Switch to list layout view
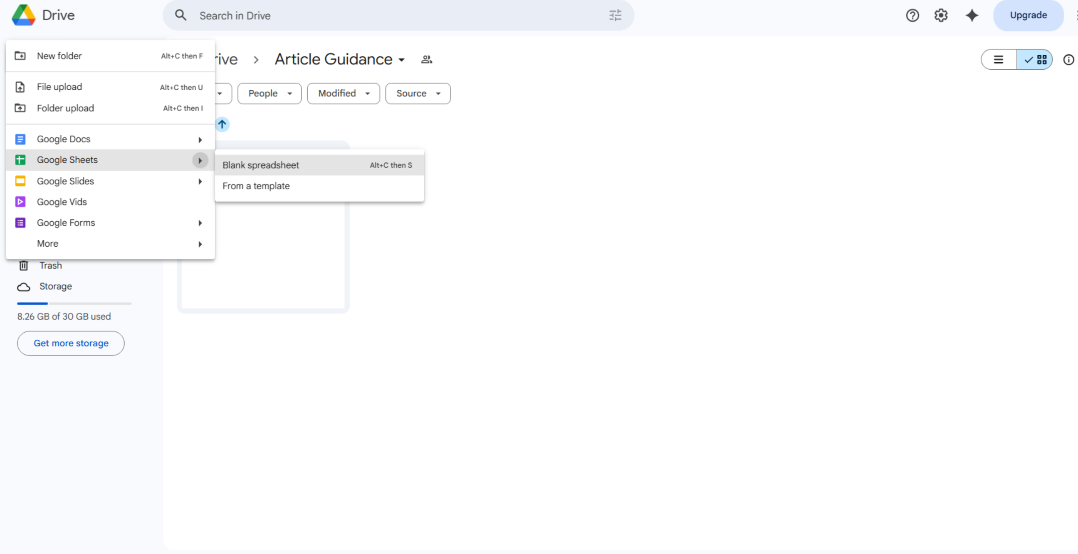The height and width of the screenshot is (554, 1078). (x=999, y=60)
